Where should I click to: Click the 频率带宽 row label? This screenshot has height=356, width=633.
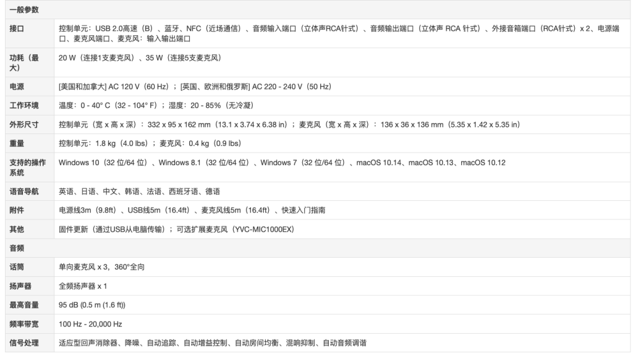pyautogui.click(x=23, y=323)
